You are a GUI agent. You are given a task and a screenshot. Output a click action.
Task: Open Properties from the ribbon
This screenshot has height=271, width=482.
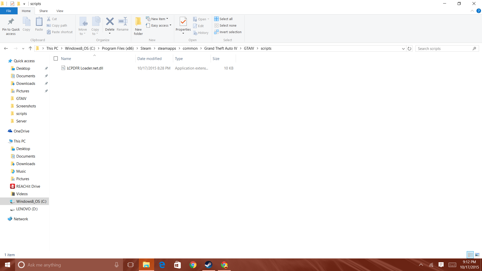pos(183,22)
